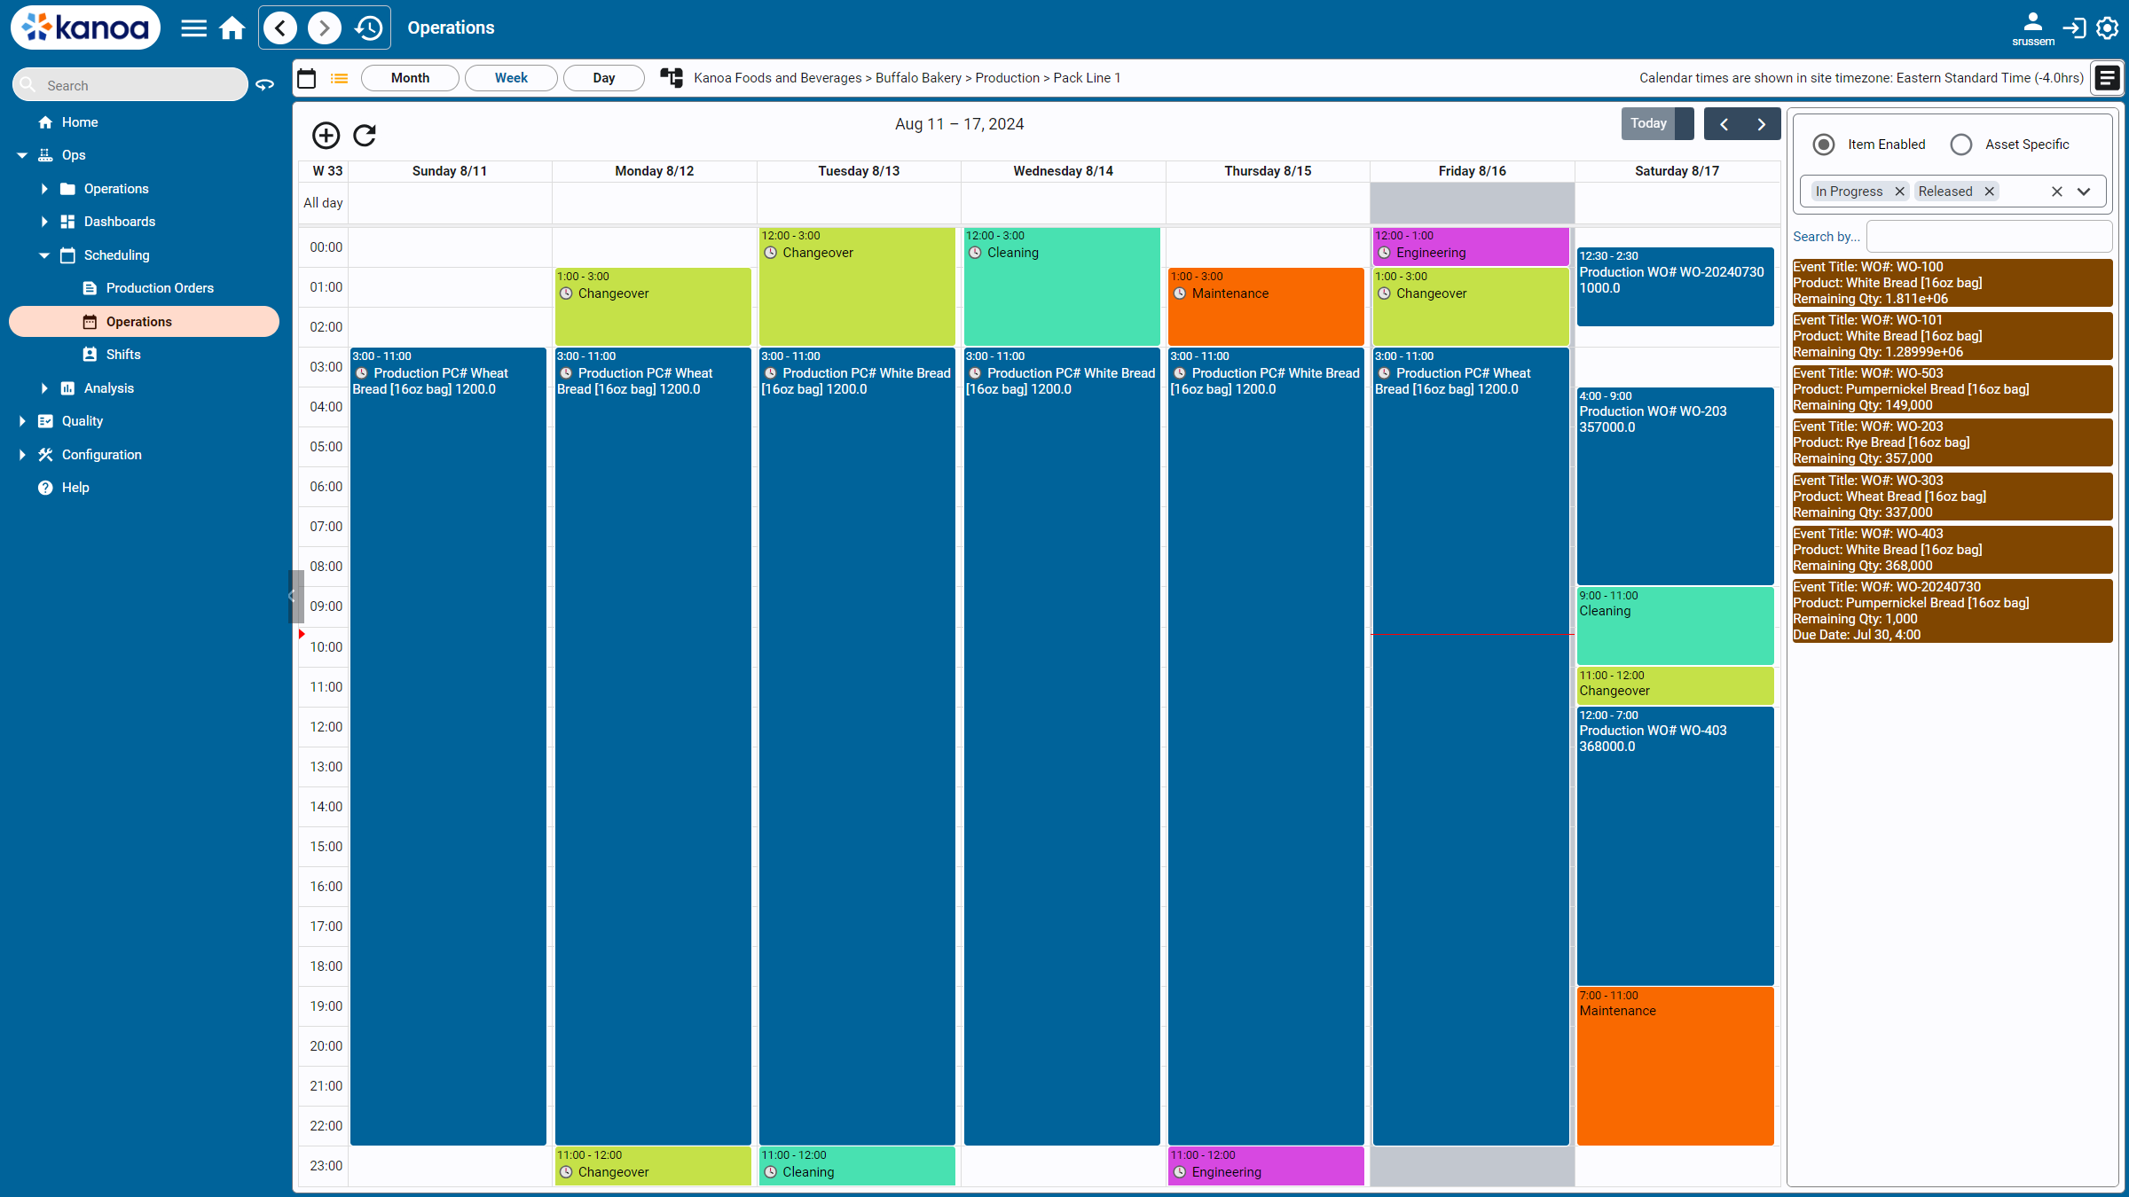The height and width of the screenshot is (1197, 2129).
Task: Remove the In Progress filter chip
Action: pyautogui.click(x=1899, y=192)
